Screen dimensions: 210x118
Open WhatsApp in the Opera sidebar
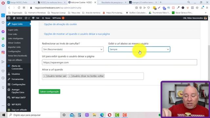3,39
